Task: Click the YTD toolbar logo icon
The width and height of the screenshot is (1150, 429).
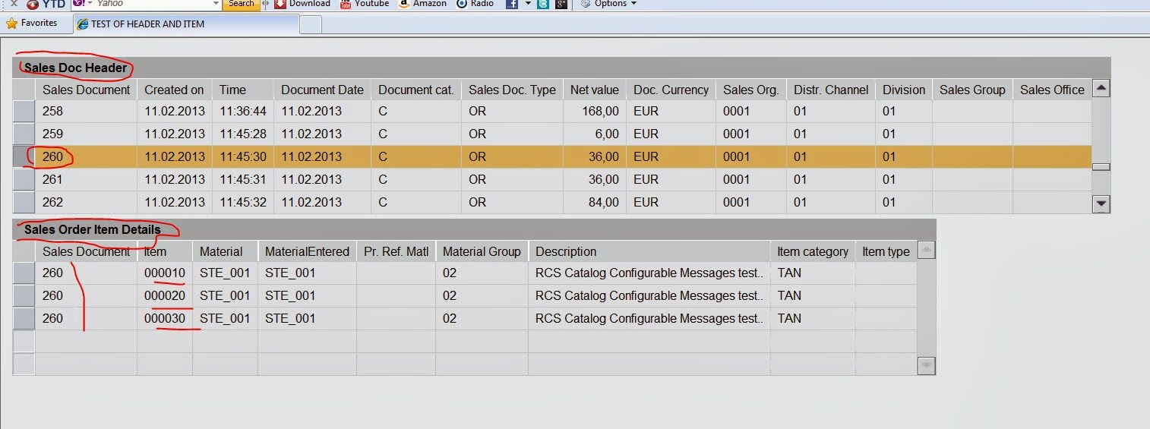Action: pos(33,5)
